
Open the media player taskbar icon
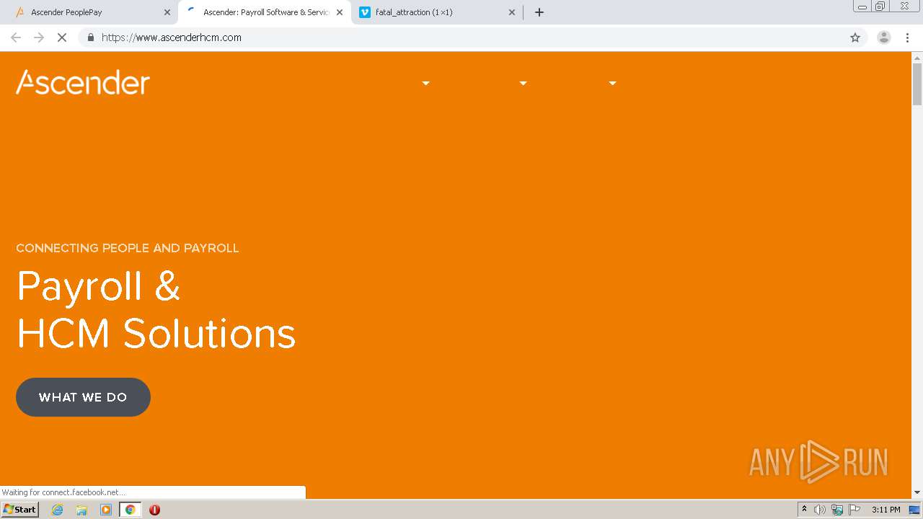(x=106, y=510)
